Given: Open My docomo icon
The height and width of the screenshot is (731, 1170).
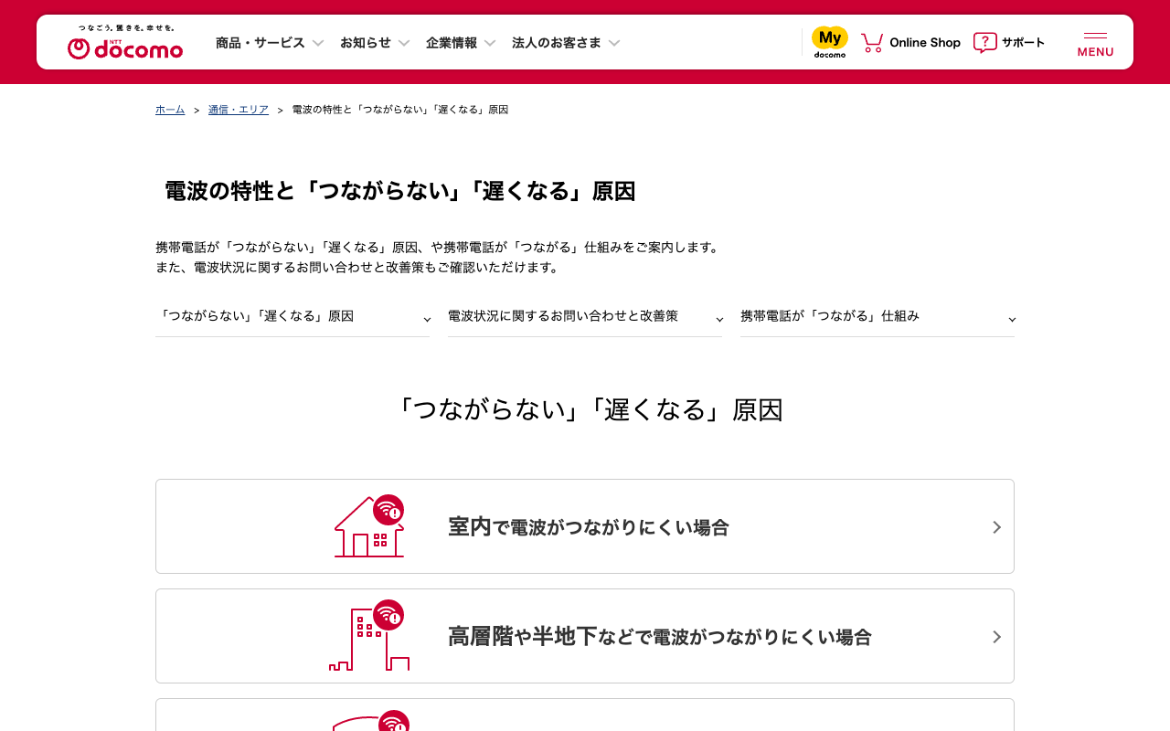Looking at the screenshot, I should [x=830, y=42].
